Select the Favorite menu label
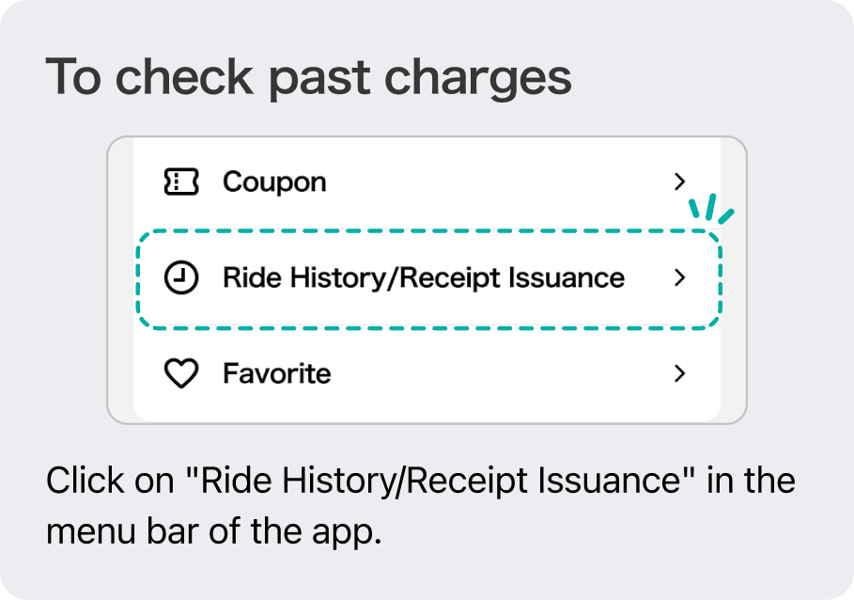 (276, 374)
